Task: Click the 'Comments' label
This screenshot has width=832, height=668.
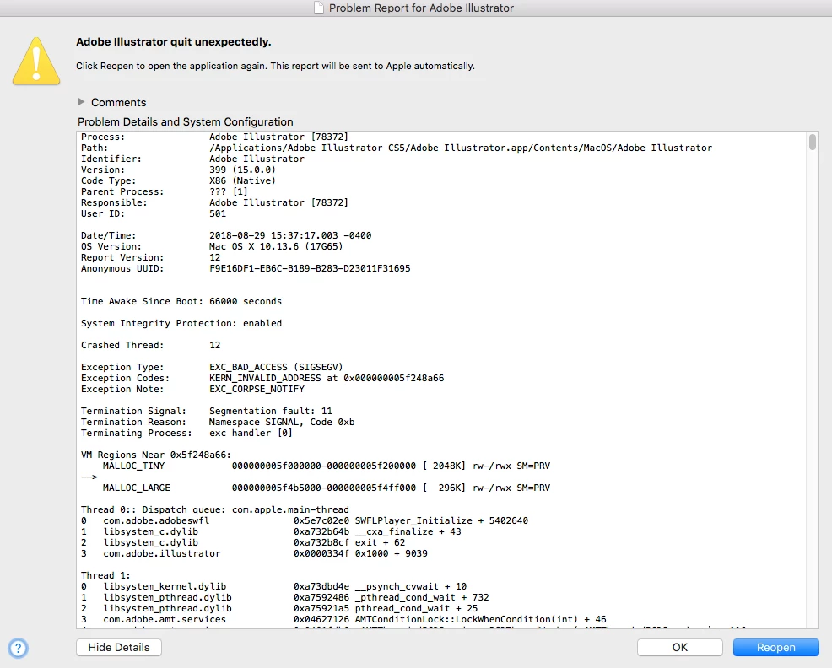Action: tap(118, 102)
